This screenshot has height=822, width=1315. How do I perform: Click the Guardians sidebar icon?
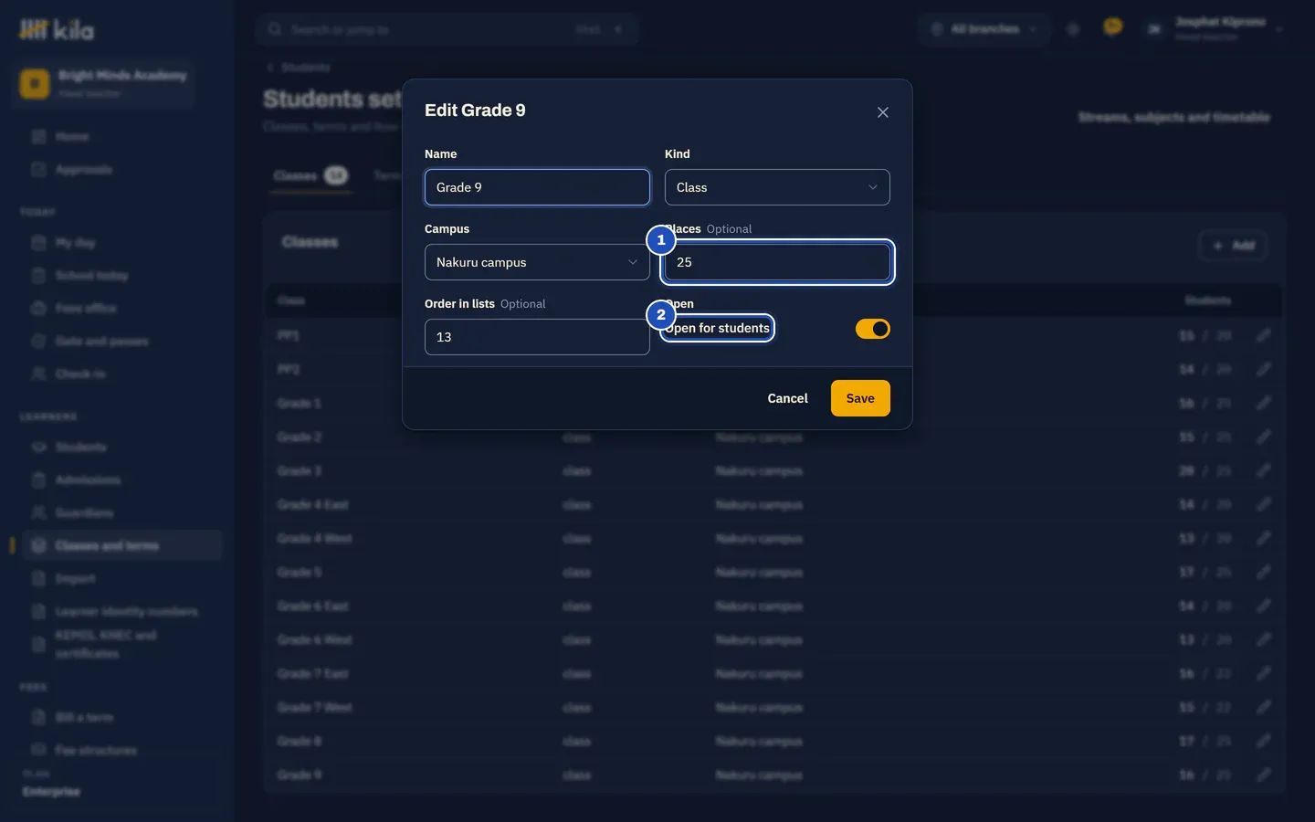pos(38,513)
